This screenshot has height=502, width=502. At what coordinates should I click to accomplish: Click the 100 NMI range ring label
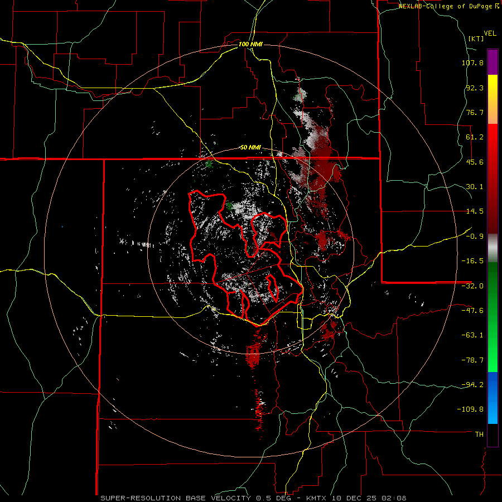coord(250,44)
